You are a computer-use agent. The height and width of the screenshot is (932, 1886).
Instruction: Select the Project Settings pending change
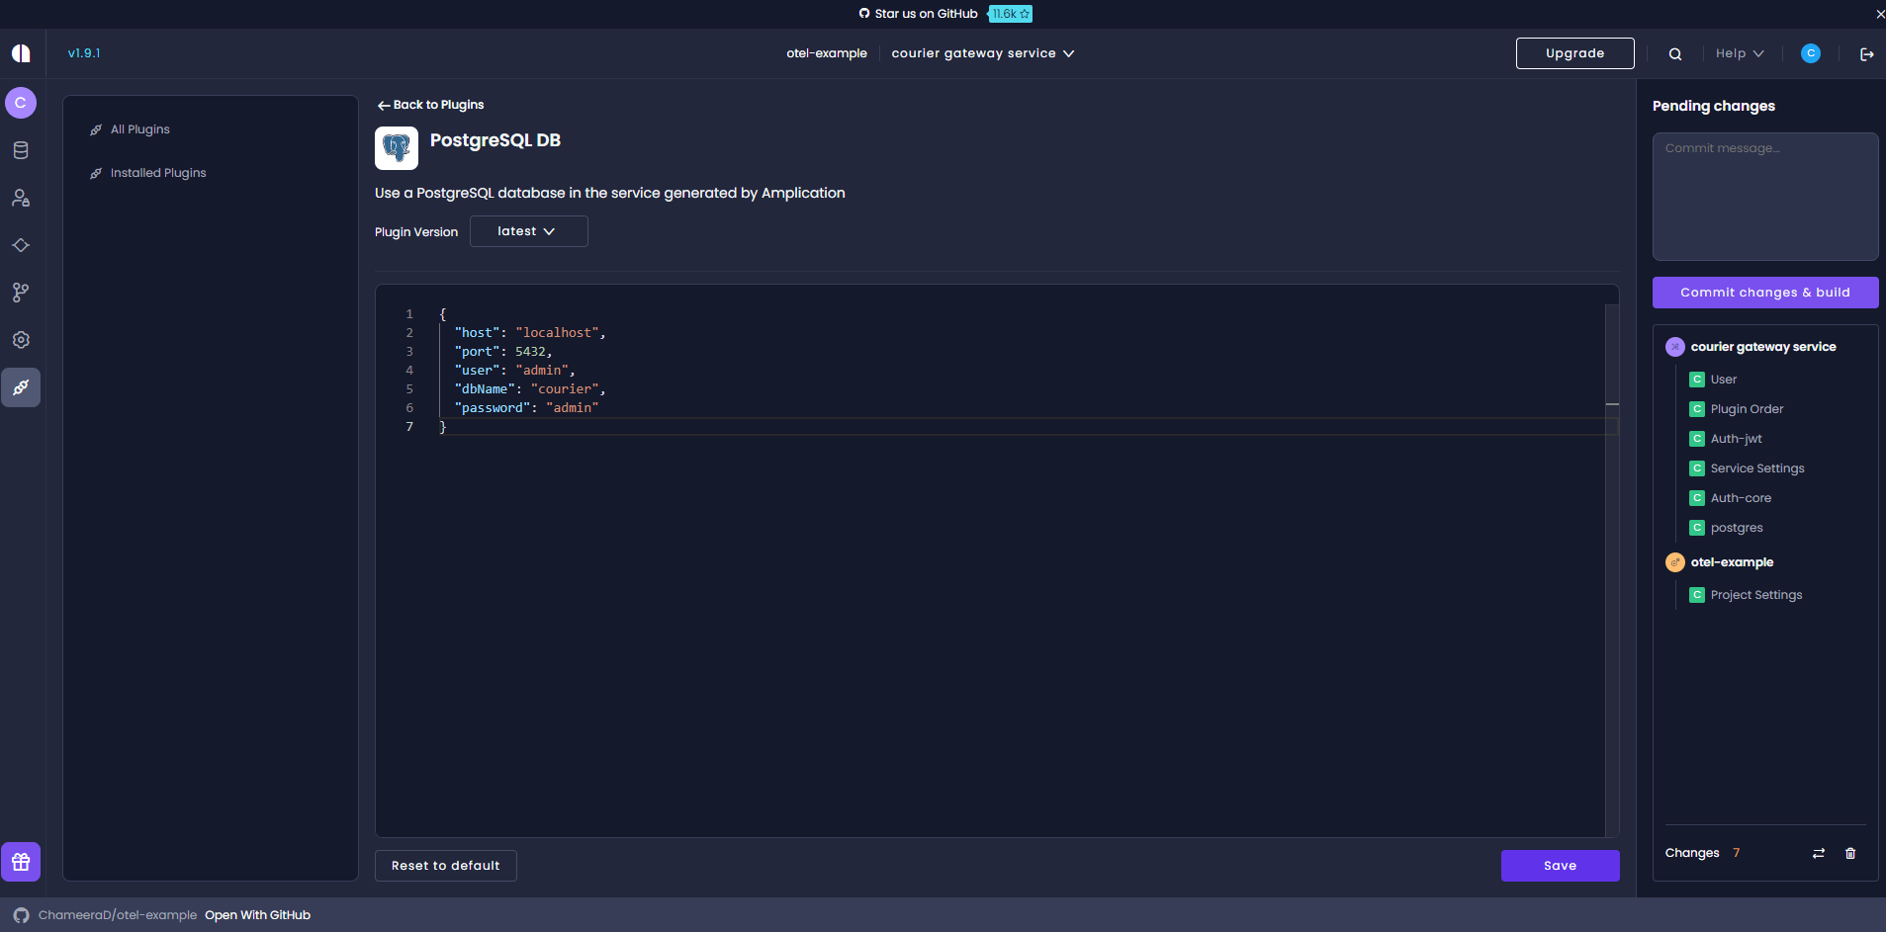[x=1756, y=595]
